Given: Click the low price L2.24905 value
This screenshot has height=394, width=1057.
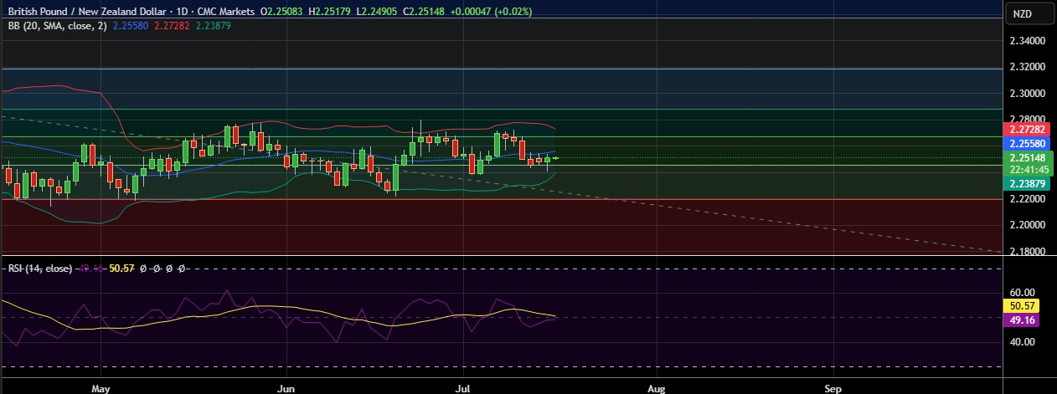Looking at the screenshot, I should coord(377,12).
